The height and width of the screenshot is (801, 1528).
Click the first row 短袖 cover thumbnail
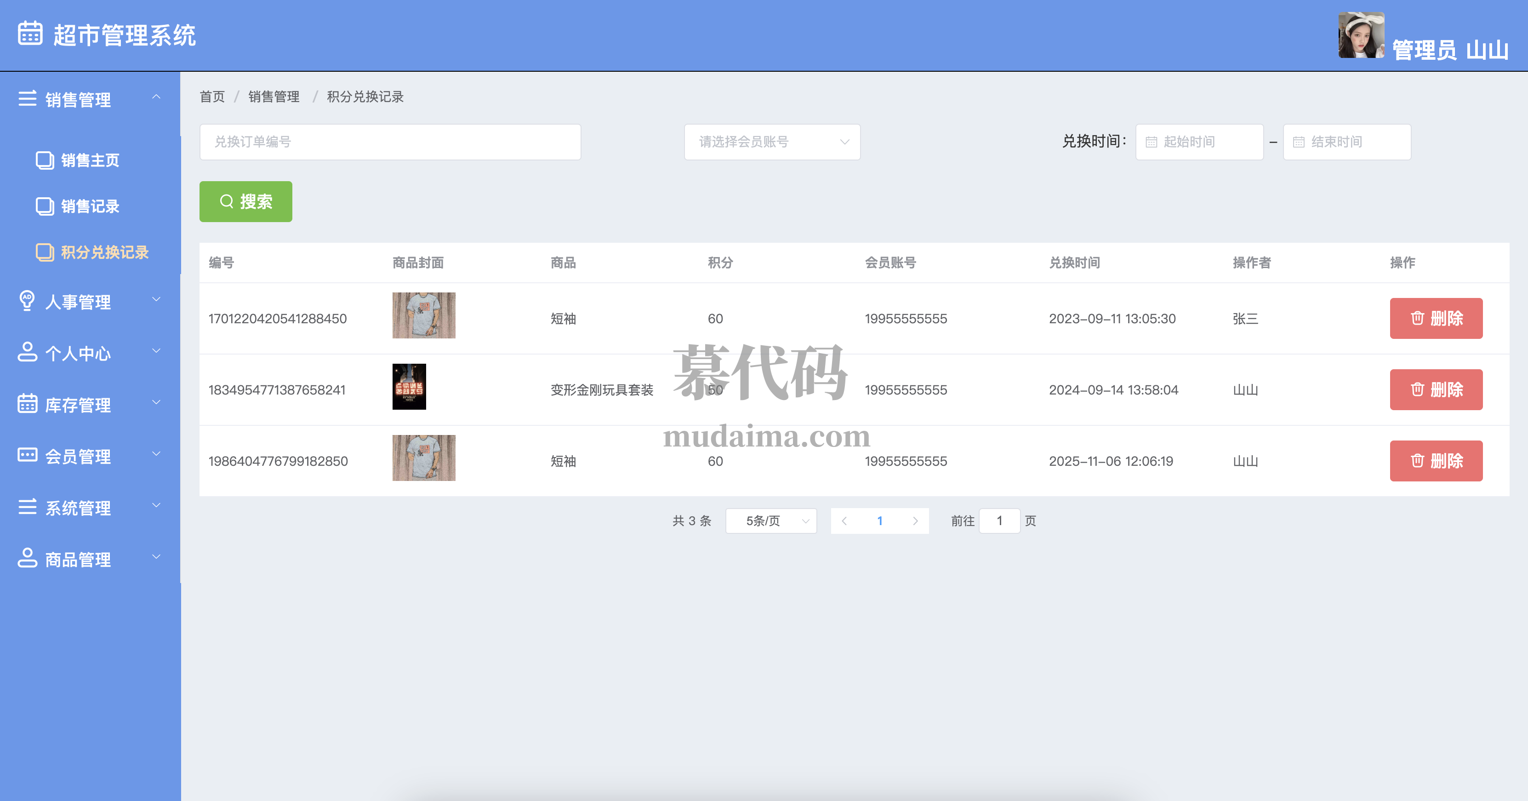[x=423, y=315]
